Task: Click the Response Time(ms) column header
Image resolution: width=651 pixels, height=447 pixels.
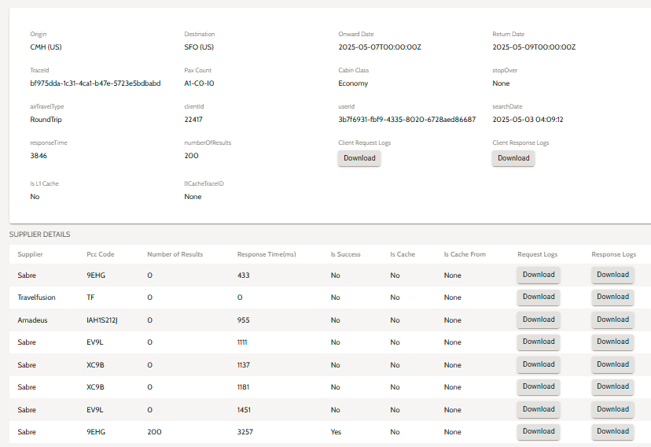Action: tap(267, 254)
